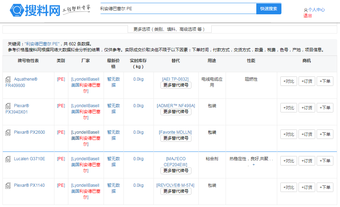This screenshot has height=207, width=340.
Task: Open the ADMER NF498A substitute link
Action: pyautogui.click(x=176, y=106)
